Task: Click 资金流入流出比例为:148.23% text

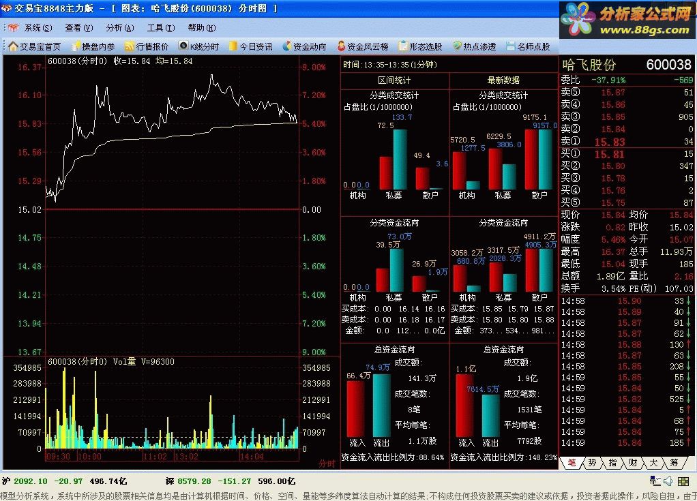Action: (x=503, y=457)
